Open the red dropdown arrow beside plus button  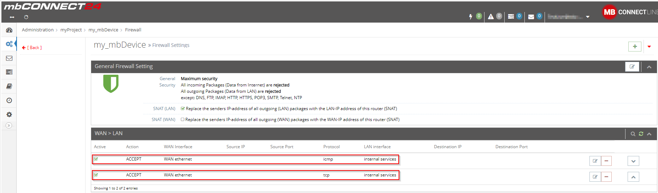649,47
